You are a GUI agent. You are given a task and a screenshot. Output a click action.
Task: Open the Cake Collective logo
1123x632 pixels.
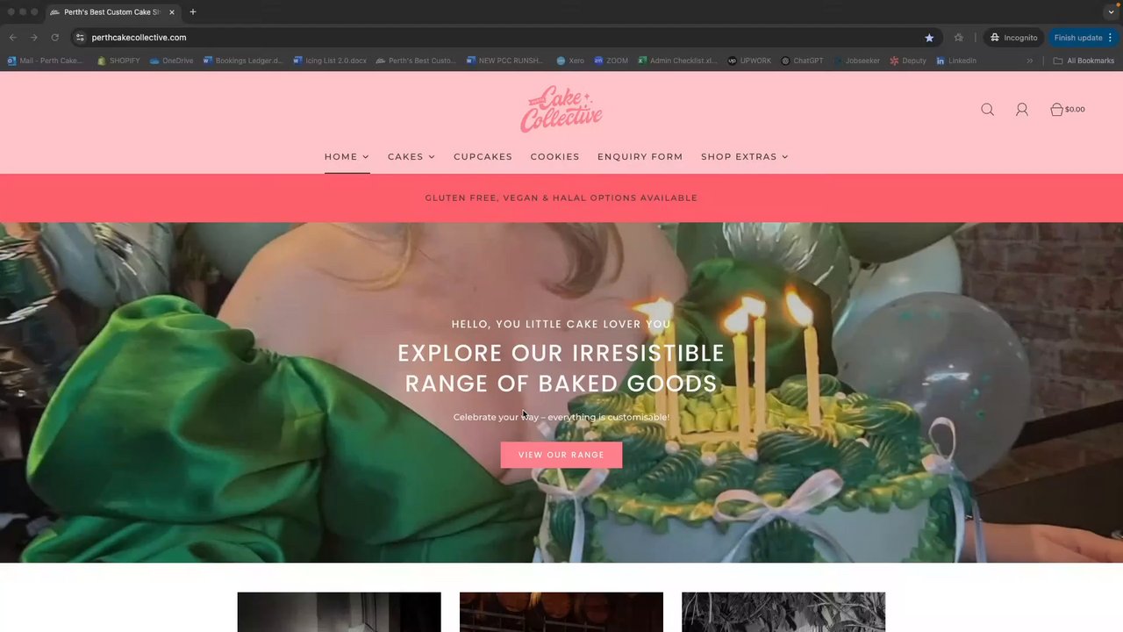(561, 109)
